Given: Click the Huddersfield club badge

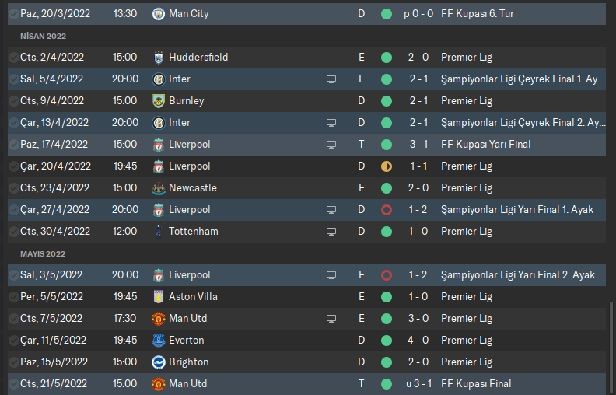Looking at the screenshot, I should pos(159,58).
